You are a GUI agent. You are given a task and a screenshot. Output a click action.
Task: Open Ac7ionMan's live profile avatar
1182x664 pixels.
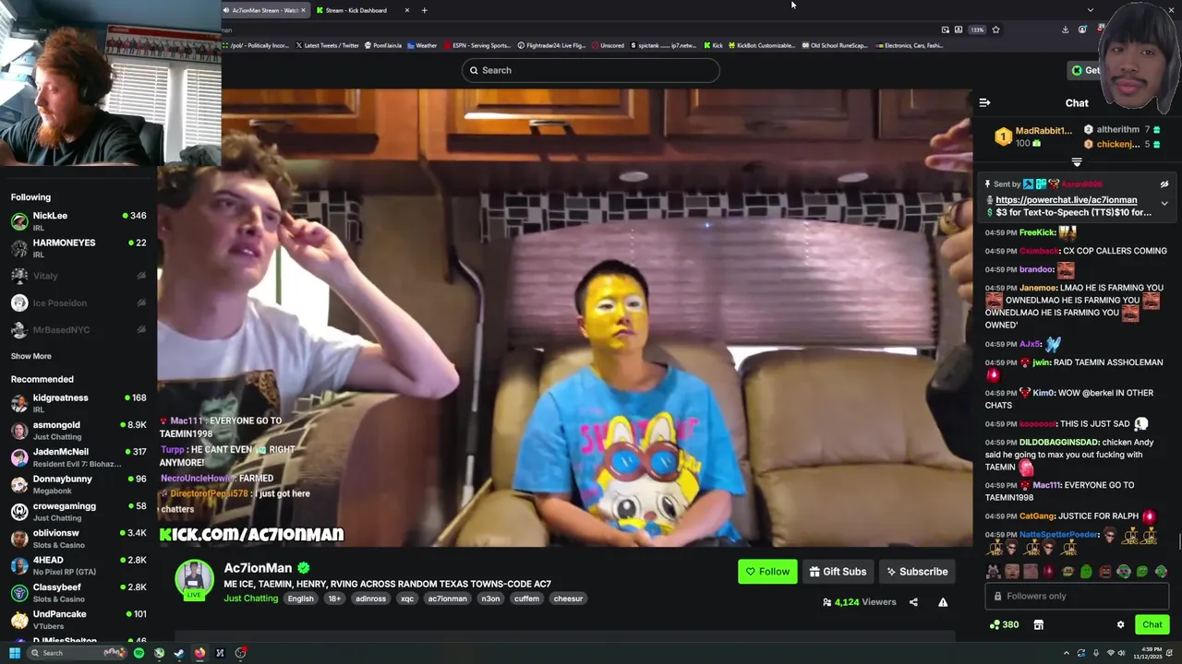[x=194, y=579]
